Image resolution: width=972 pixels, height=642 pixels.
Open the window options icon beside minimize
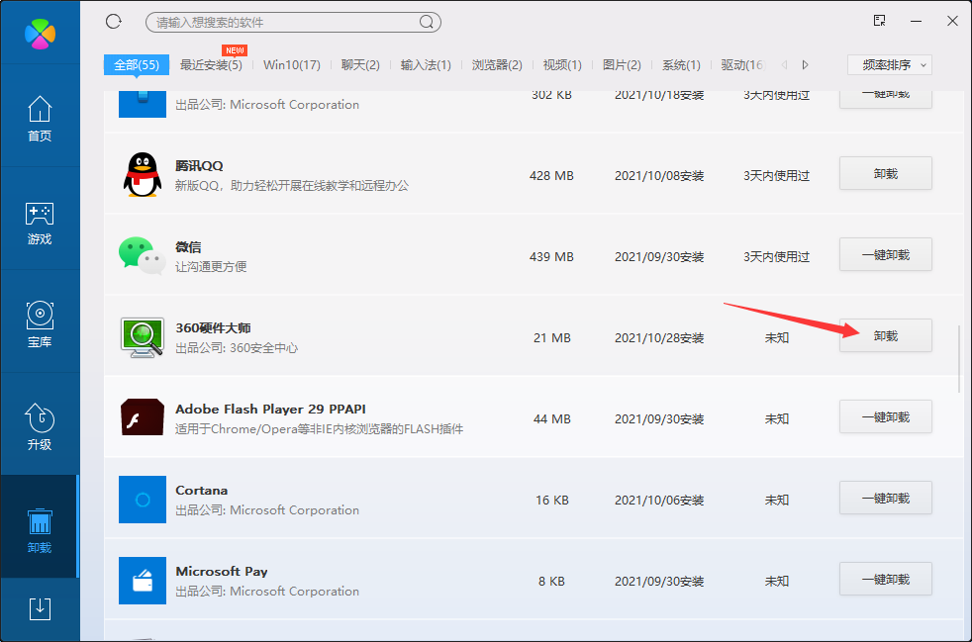(x=880, y=21)
